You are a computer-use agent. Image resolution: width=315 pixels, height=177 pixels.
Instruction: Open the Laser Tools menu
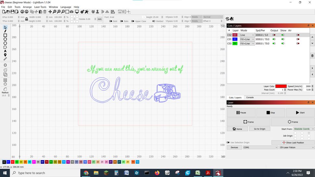coord(40,7)
